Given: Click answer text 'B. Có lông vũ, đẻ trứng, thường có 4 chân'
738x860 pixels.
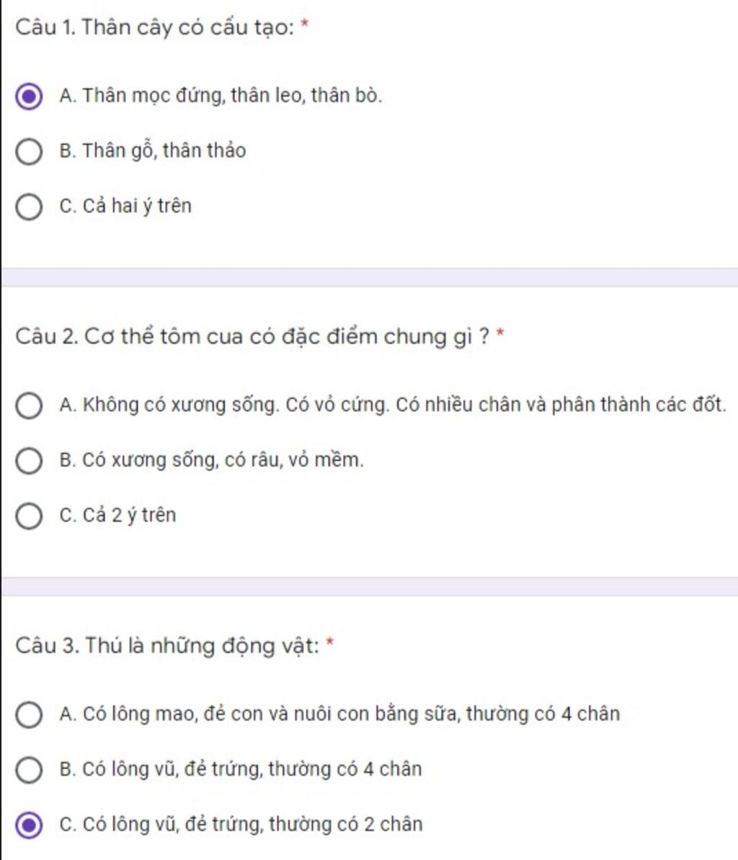Looking at the screenshot, I should click(241, 769).
